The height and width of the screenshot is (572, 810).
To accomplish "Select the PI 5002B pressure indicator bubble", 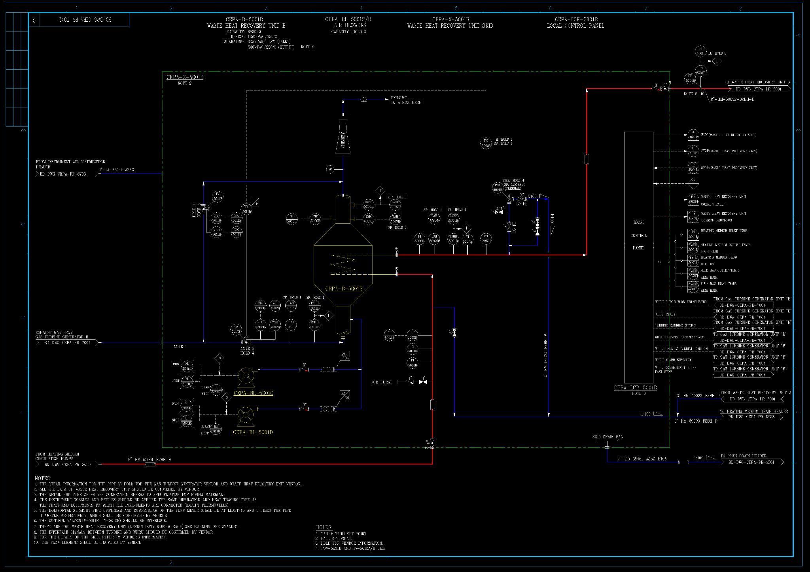I will [x=419, y=238].
